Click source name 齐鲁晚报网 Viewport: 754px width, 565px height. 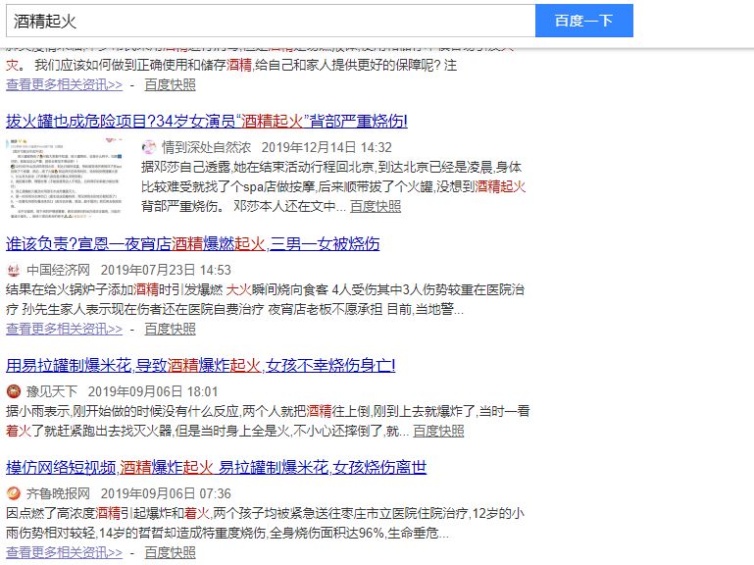coord(58,493)
